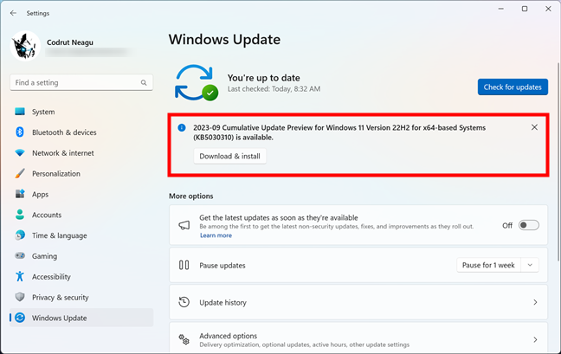
Task: Click the Update history clock icon
Action: coord(184,302)
